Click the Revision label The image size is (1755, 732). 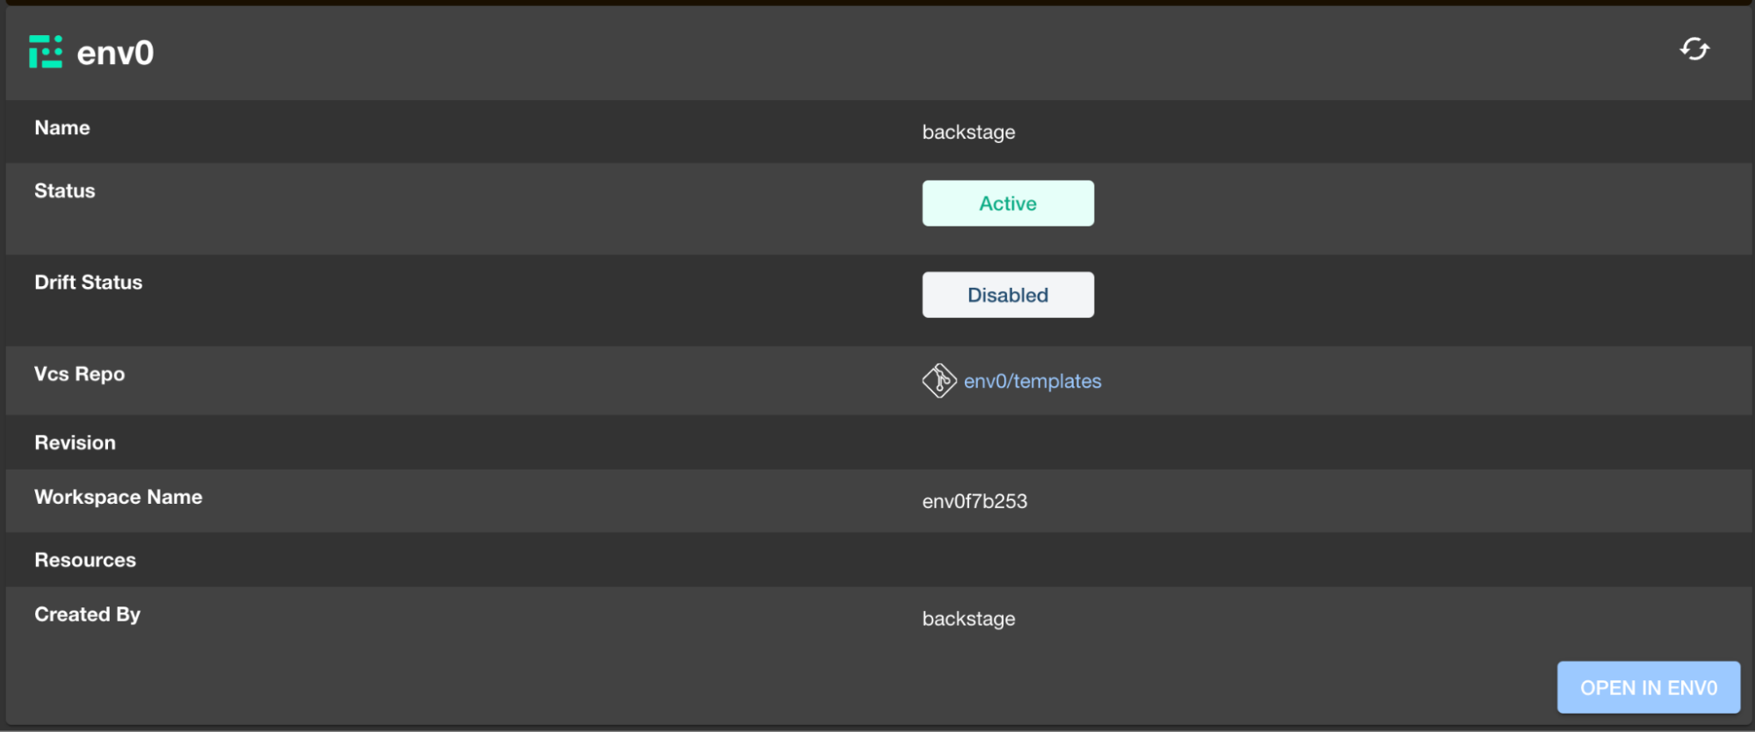click(76, 443)
